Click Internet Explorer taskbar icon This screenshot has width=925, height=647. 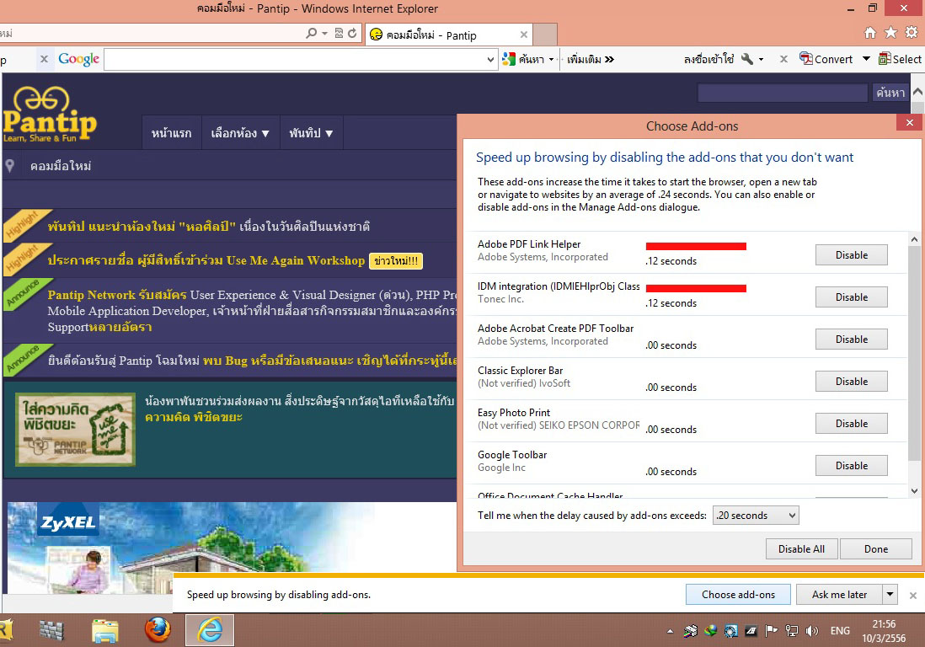pos(210,630)
